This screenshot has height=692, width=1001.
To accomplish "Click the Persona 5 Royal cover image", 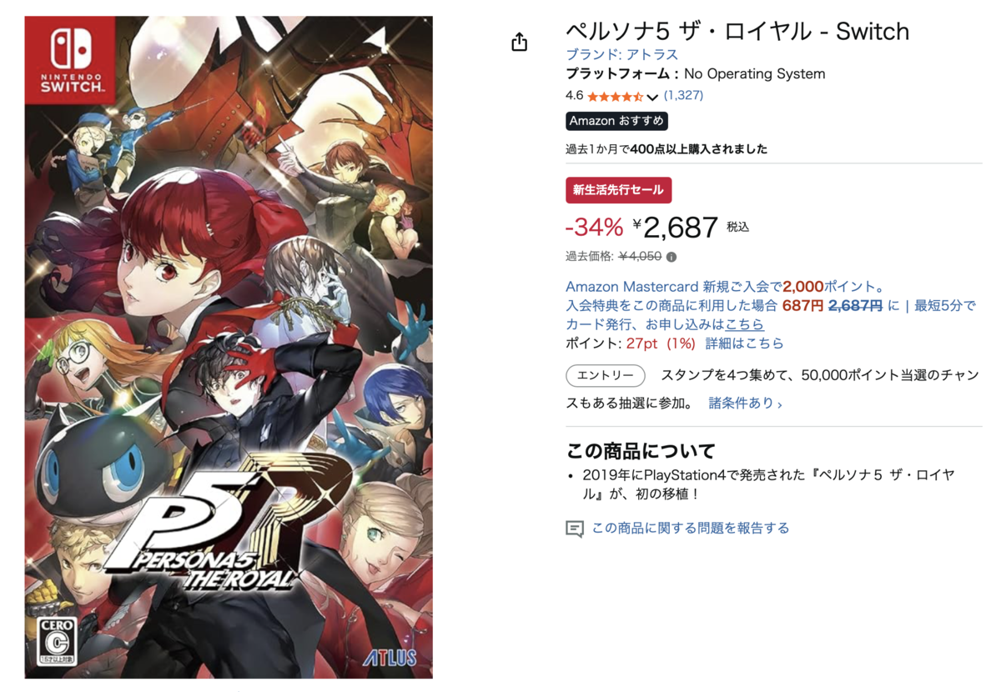I will click(229, 347).
